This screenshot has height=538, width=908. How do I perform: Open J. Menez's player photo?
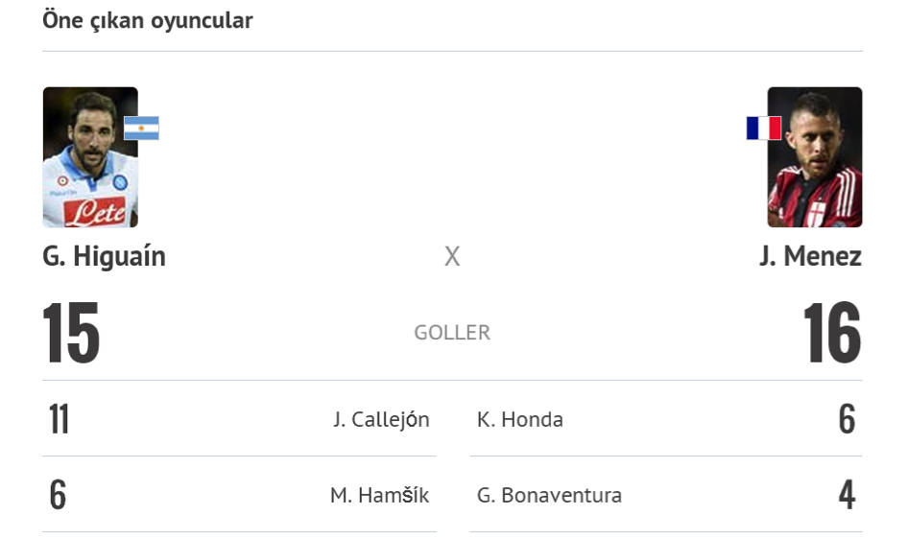click(814, 157)
